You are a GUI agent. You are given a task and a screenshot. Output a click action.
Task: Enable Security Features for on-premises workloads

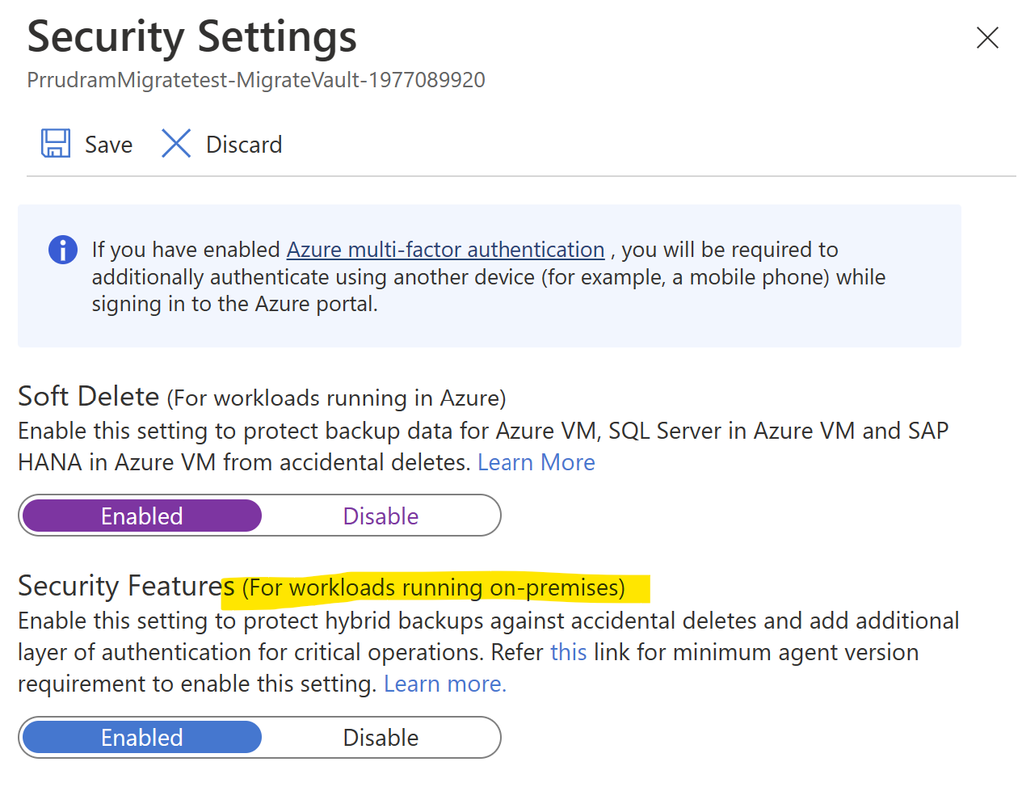(141, 737)
